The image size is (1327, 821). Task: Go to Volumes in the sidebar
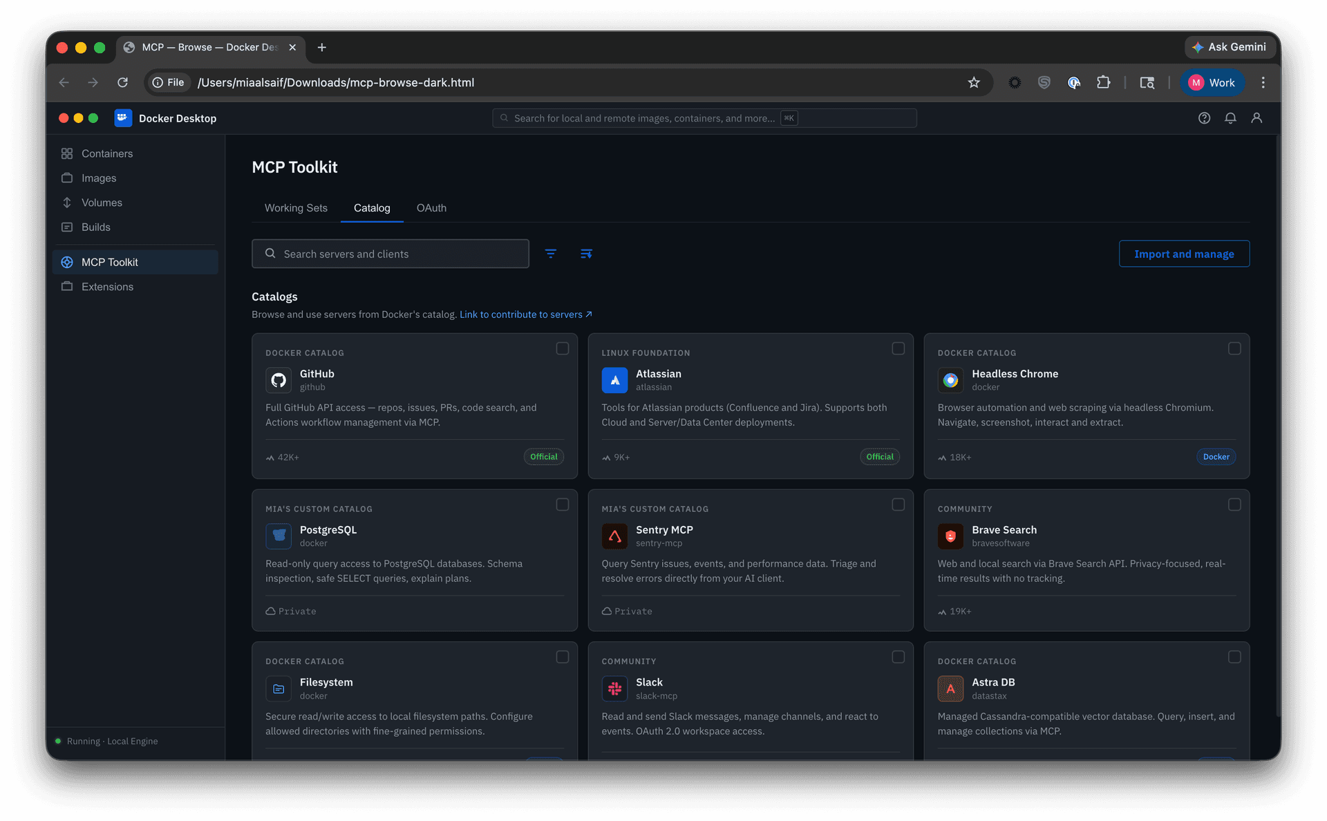click(x=102, y=202)
